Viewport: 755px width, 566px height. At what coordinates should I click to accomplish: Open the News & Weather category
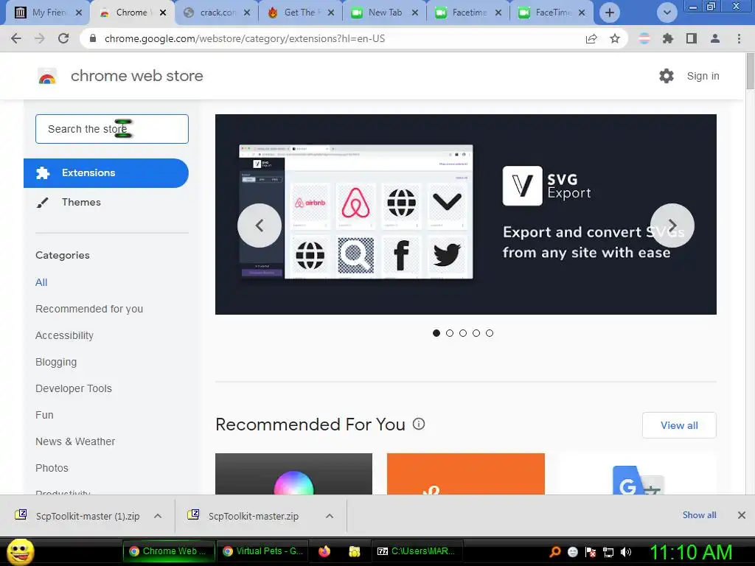[x=75, y=441]
